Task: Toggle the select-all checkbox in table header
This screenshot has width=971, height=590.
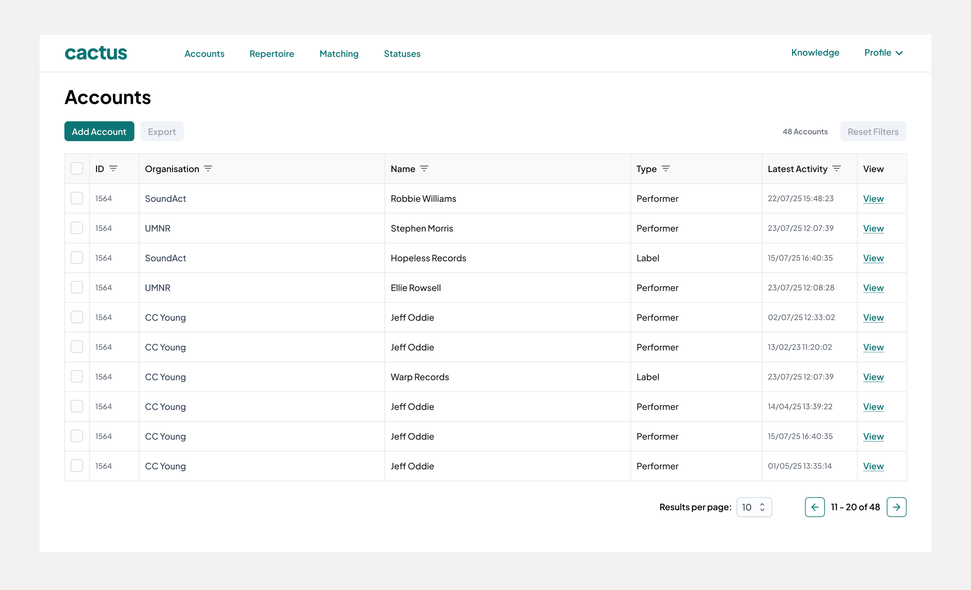Action: [x=77, y=169]
